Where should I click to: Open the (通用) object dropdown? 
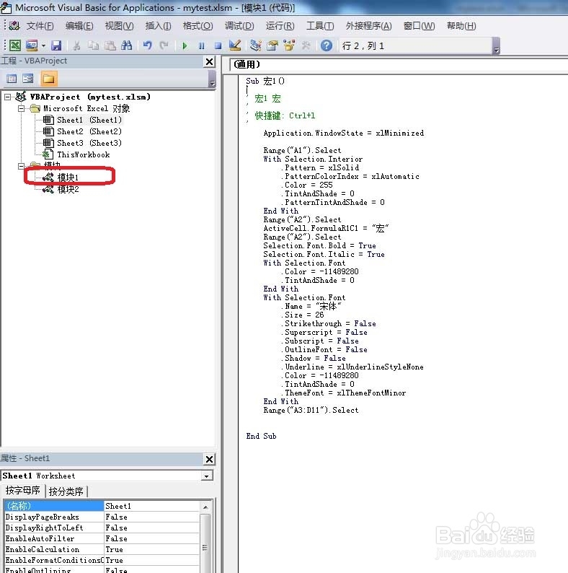399,65
